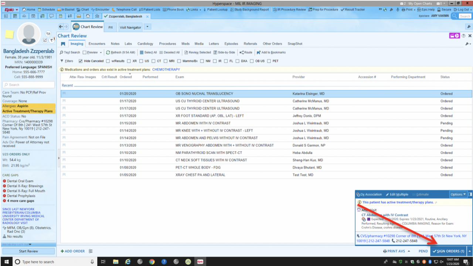Expand the more activities dropdown arrow
This screenshot has width=473, height=266.
[x=147, y=27]
